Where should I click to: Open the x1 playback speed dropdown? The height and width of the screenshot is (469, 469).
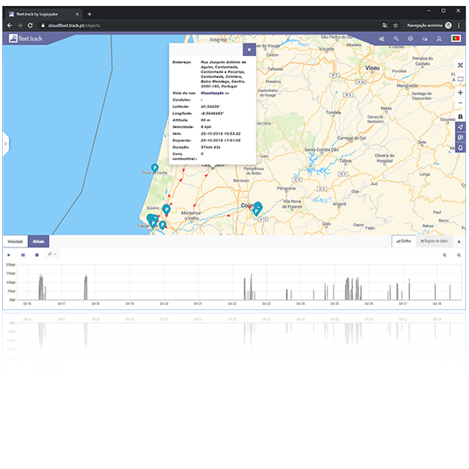point(52,254)
